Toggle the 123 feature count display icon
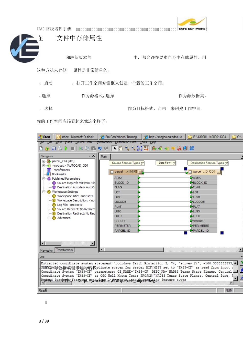 (146, 148)
